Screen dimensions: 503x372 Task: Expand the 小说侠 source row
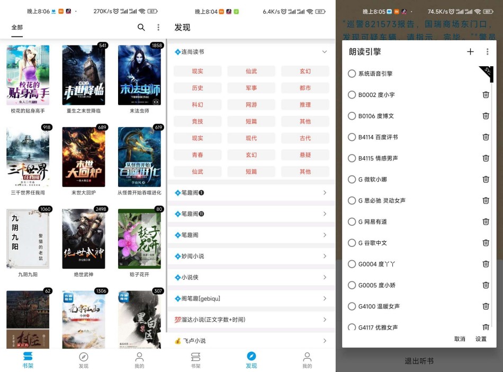[x=325, y=278]
